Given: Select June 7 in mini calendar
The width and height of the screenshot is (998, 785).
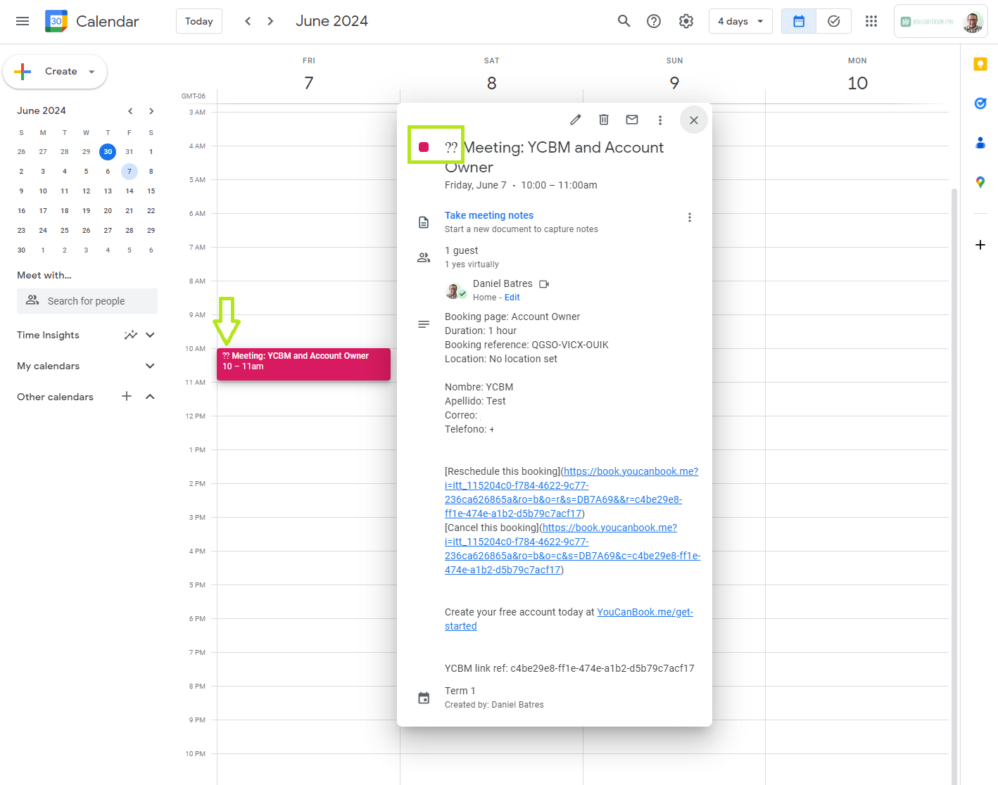Looking at the screenshot, I should [130, 172].
